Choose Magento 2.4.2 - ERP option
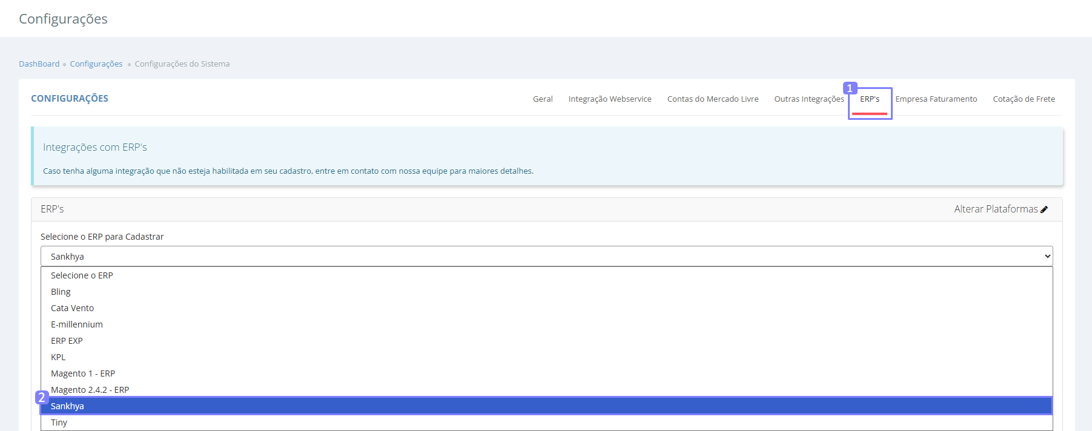This screenshot has width=1092, height=431. [547, 390]
